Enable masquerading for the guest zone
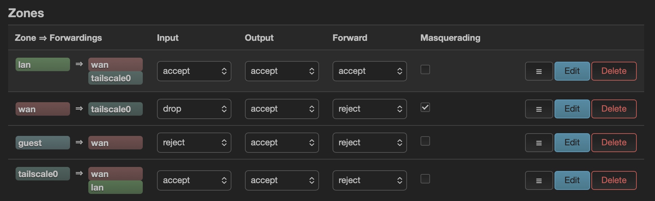Screen dimensions: 655x201 425,141
